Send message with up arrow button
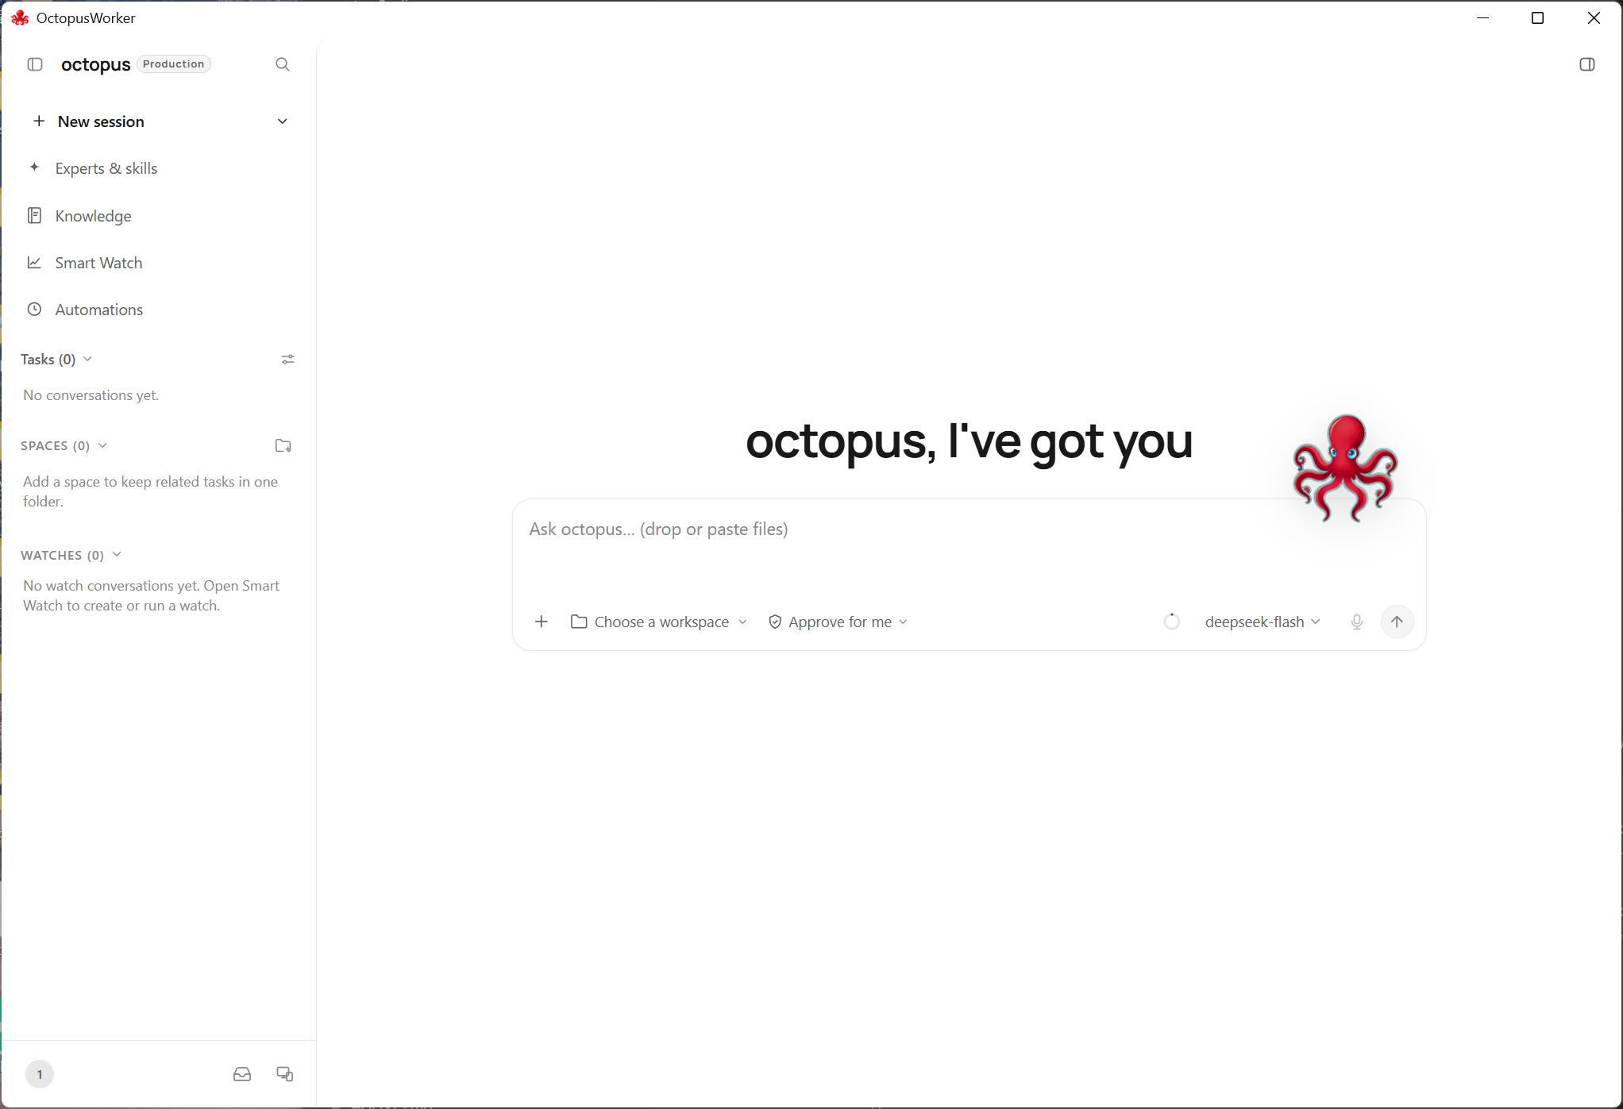Screen dimensions: 1623x1109 1397,622
